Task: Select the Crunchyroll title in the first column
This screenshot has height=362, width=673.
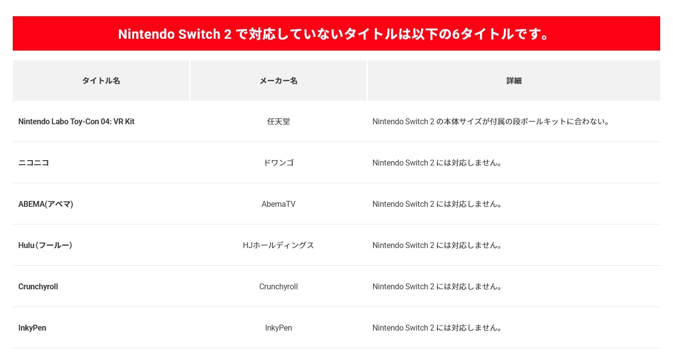Action: click(38, 286)
